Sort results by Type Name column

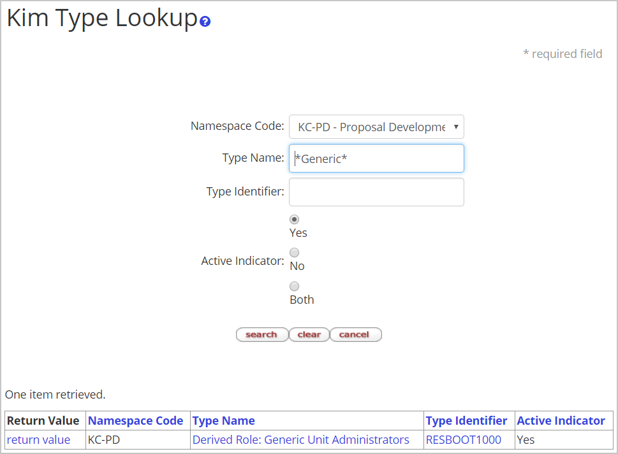(223, 420)
